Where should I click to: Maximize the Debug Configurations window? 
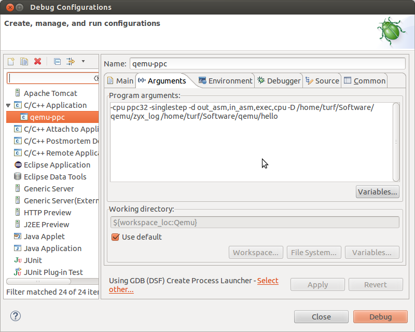pos(20,7)
